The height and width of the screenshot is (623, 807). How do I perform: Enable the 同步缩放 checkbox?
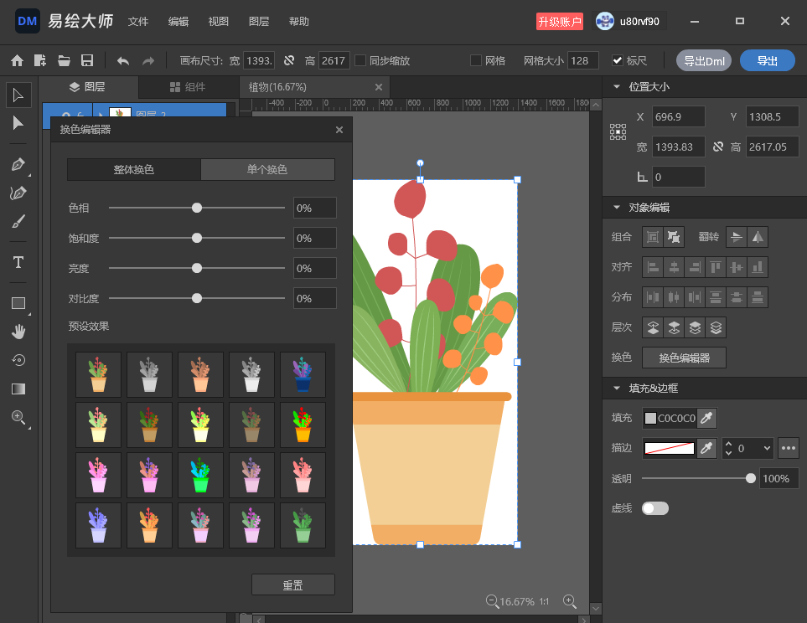[361, 60]
